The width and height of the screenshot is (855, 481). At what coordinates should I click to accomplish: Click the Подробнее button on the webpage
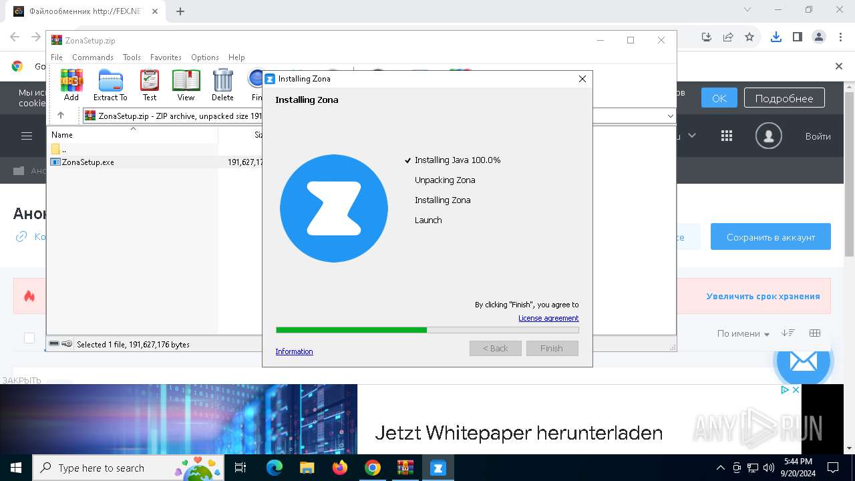coord(784,98)
